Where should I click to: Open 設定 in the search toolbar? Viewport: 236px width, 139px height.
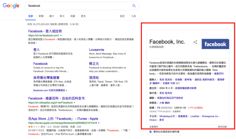(x=122, y=16)
